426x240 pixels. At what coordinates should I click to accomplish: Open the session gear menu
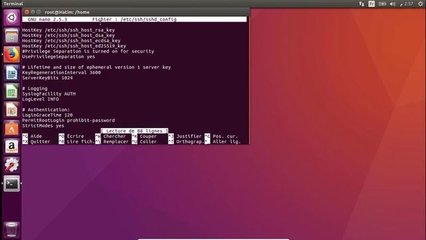click(x=420, y=4)
